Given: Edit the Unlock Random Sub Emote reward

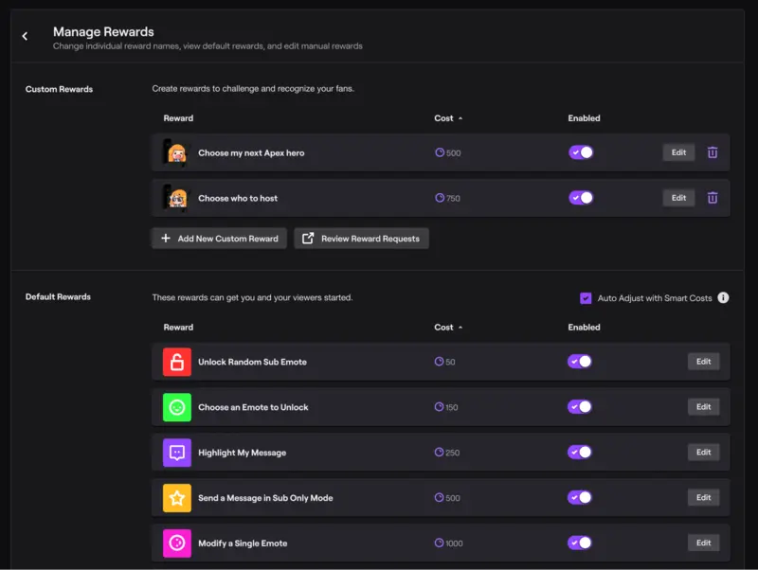Looking at the screenshot, I should click(x=703, y=361).
